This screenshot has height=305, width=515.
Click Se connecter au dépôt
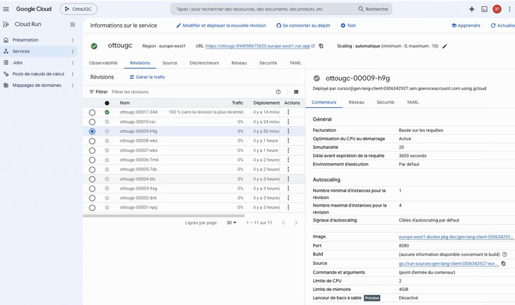303,26
